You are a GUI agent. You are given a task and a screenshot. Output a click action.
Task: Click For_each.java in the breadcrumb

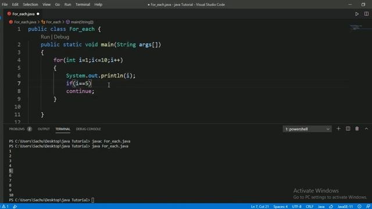click(25, 22)
